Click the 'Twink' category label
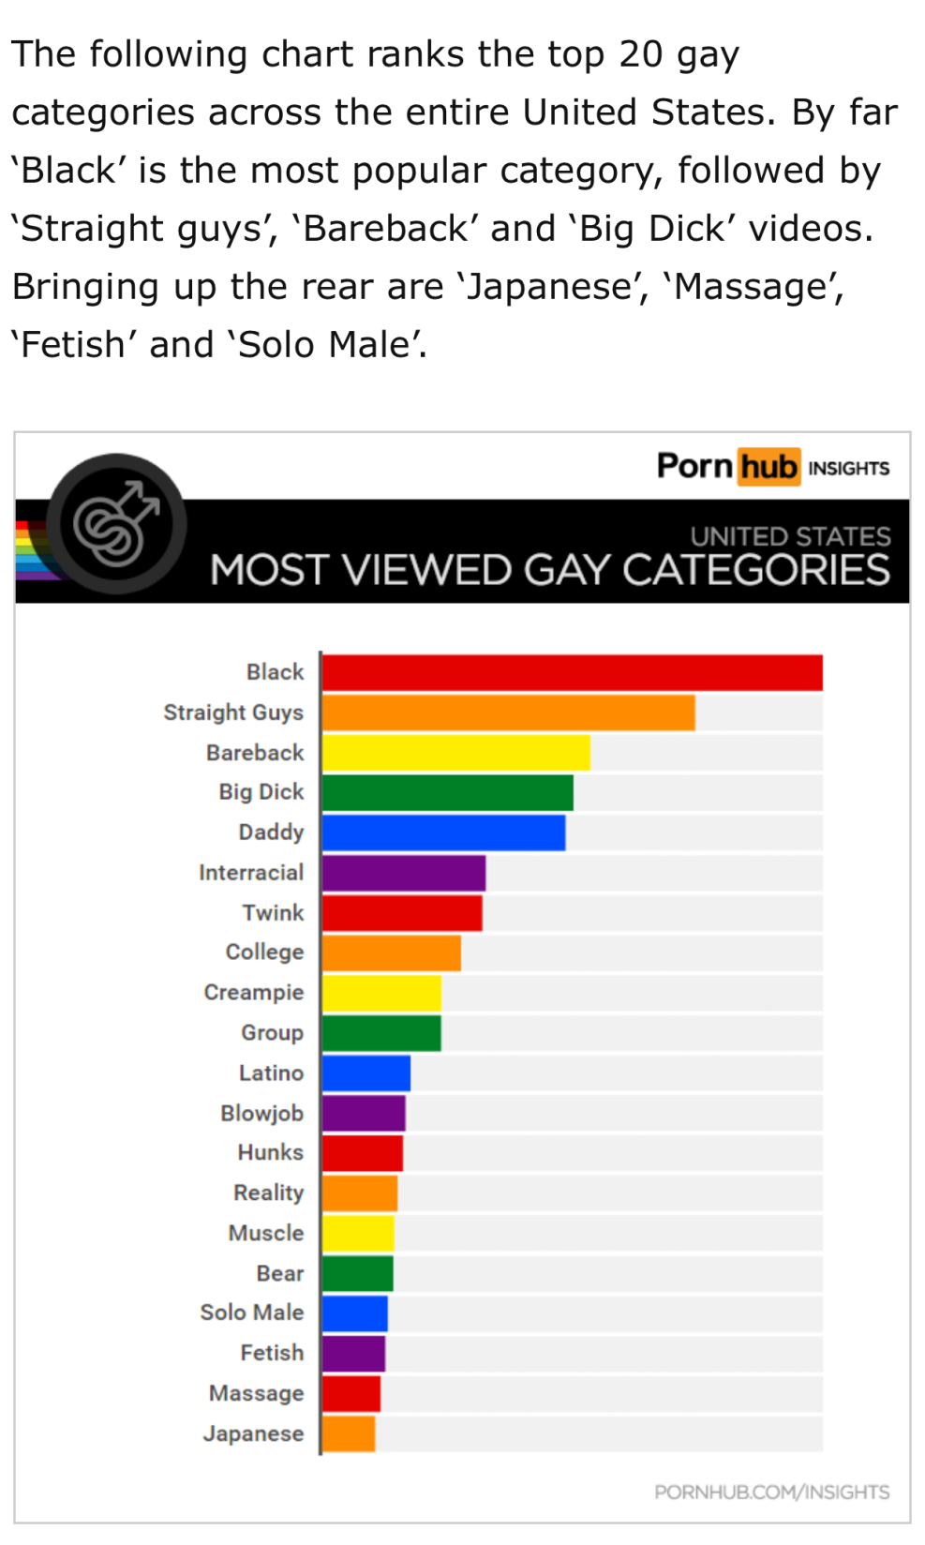925x1545 pixels. pos(273,912)
